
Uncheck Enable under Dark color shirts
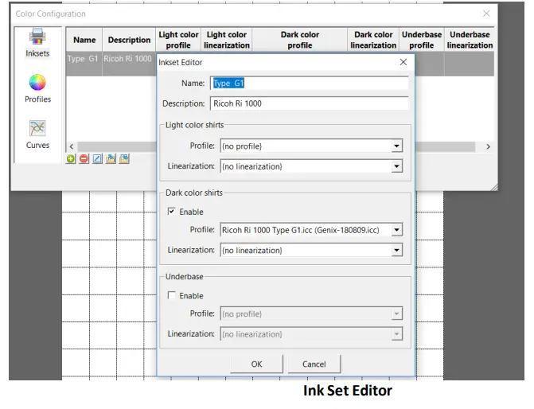coord(171,212)
